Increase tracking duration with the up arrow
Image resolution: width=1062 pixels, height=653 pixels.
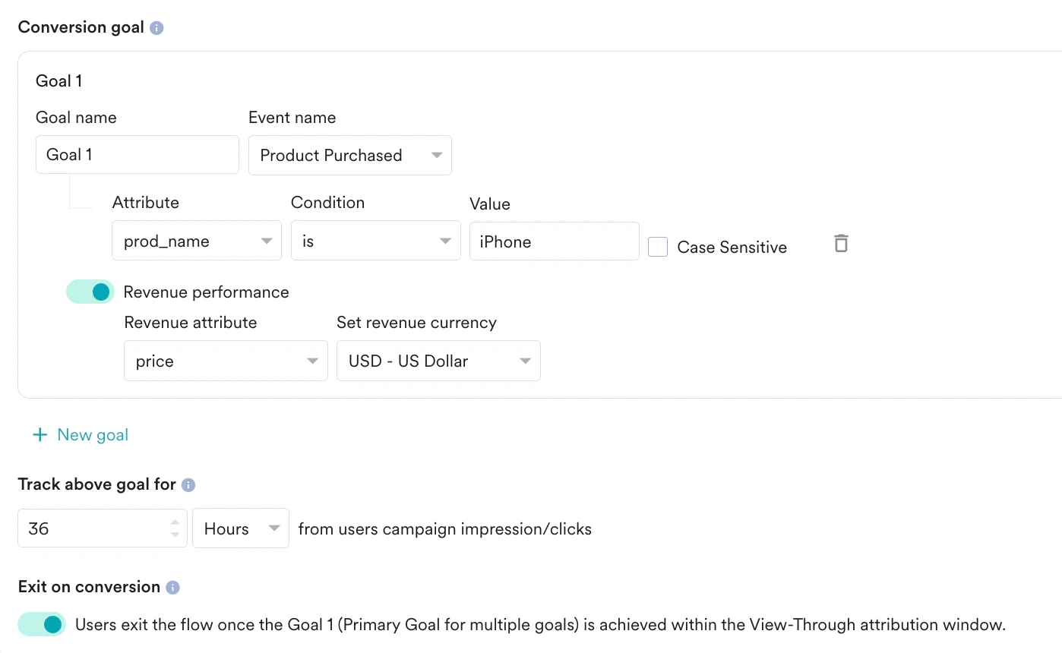pyautogui.click(x=175, y=522)
